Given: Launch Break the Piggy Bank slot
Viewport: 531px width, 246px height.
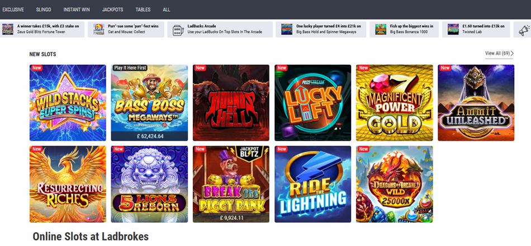Looking at the screenshot, I should coord(231,184).
